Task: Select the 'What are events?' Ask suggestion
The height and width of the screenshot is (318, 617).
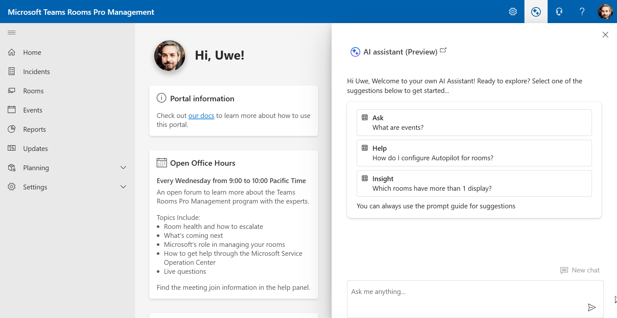Action: coord(474,123)
